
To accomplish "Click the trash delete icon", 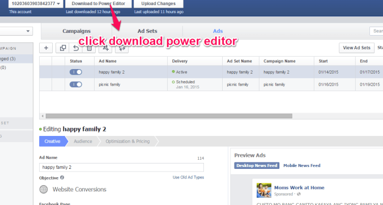I will click(89, 48).
